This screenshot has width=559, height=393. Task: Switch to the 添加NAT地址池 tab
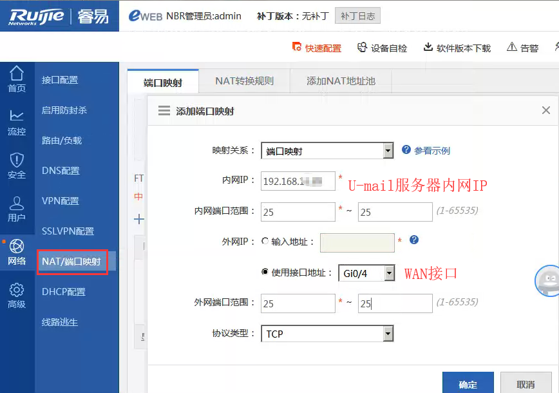click(341, 81)
